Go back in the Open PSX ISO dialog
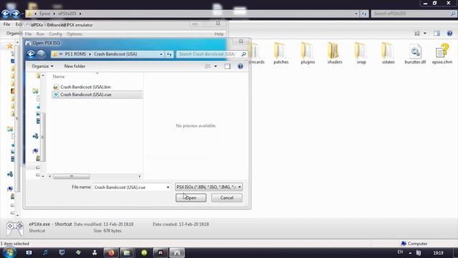This screenshot has width=458, height=258. point(31,54)
